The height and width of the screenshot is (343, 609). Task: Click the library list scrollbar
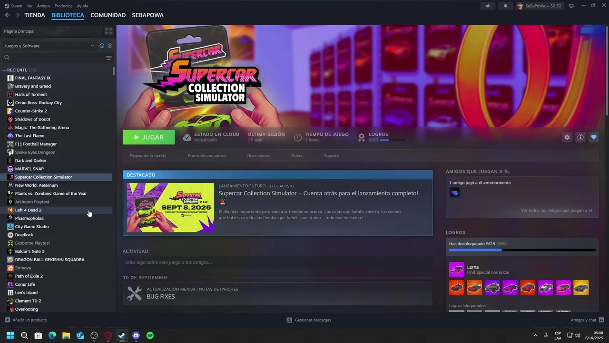click(x=114, y=71)
